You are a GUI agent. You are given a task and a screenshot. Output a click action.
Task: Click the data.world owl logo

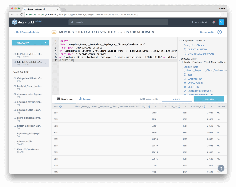click(14, 22)
